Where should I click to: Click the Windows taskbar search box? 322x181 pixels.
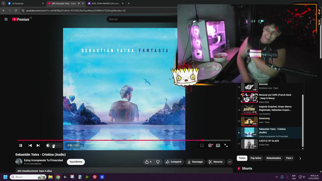[28, 177]
